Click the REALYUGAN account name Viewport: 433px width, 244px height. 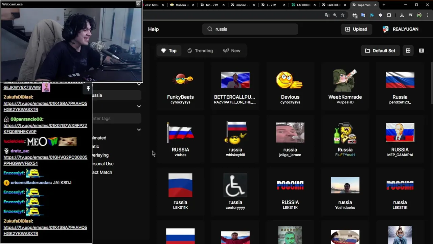pos(405,29)
